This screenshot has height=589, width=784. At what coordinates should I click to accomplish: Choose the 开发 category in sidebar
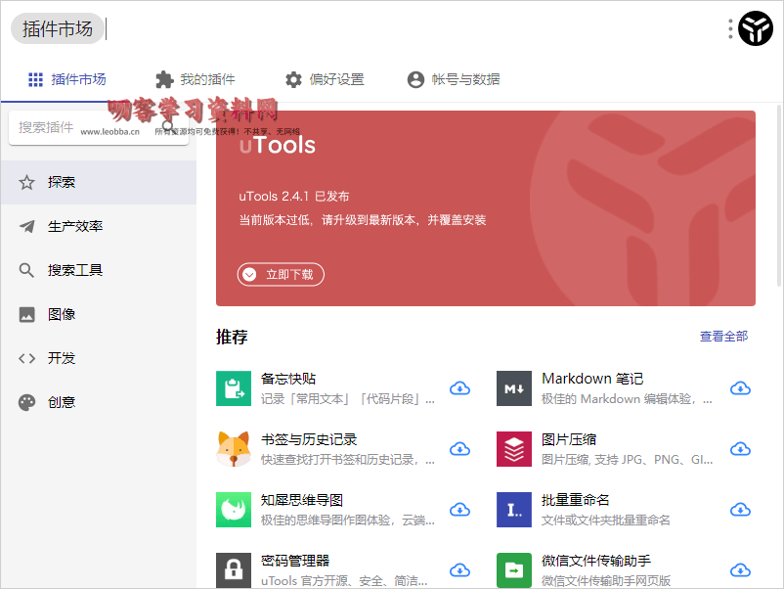(62, 358)
